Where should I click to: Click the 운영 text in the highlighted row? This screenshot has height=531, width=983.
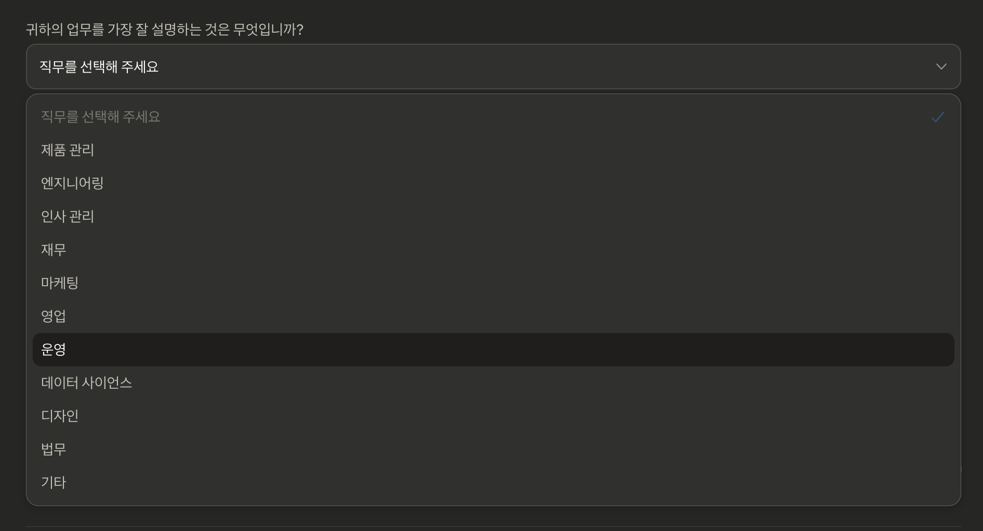coord(54,350)
